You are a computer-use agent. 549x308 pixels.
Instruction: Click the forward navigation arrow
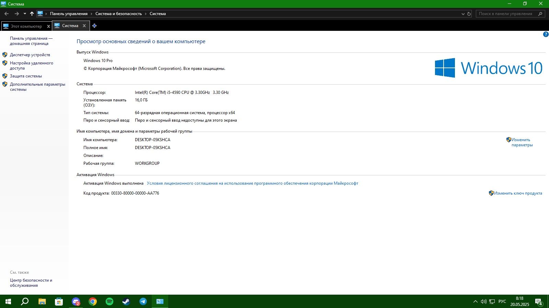16,14
